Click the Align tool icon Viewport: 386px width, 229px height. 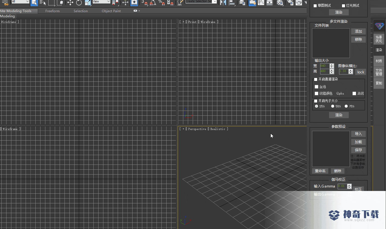coord(232,3)
